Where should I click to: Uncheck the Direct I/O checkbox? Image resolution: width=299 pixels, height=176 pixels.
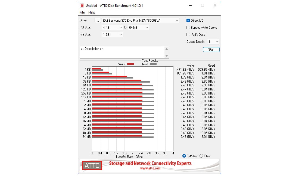(188, 21)
